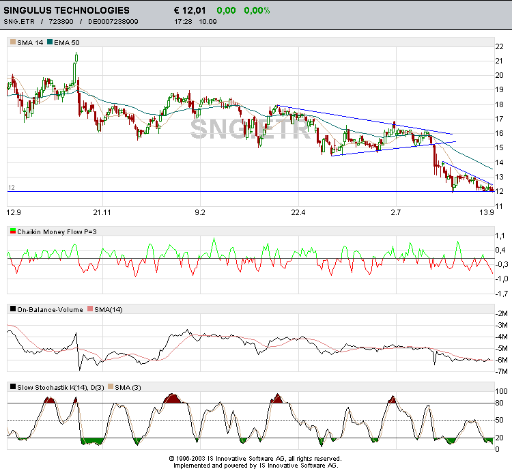This screenshot has width=512, height=469.
Task: Click the 1,1 Chaikin axis value
Action: coord(500,236)
